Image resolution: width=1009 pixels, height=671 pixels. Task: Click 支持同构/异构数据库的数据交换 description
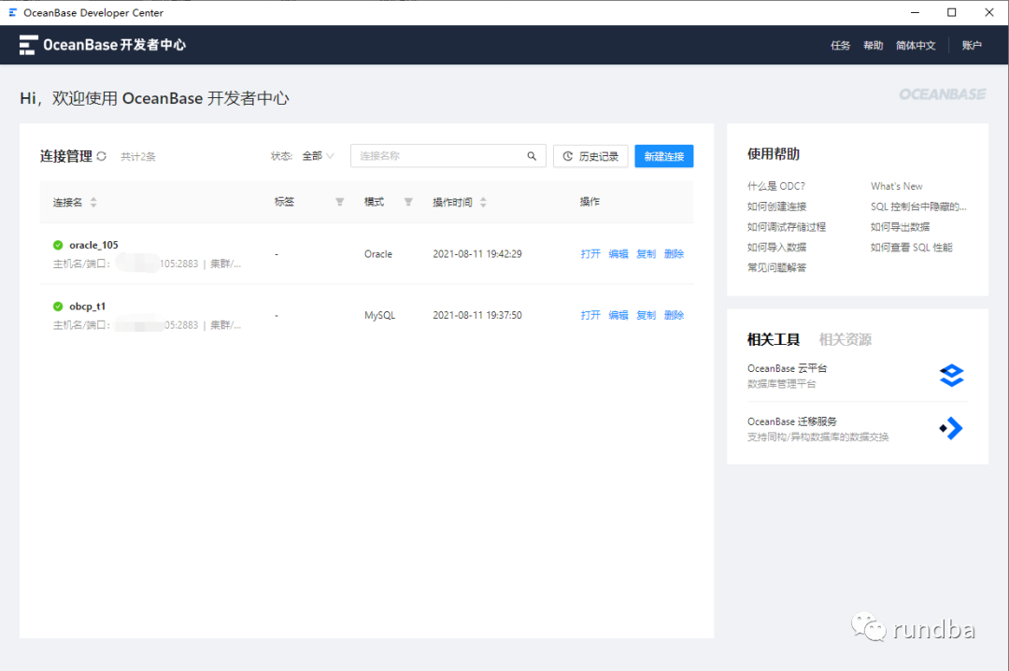[x=817, y=437]
